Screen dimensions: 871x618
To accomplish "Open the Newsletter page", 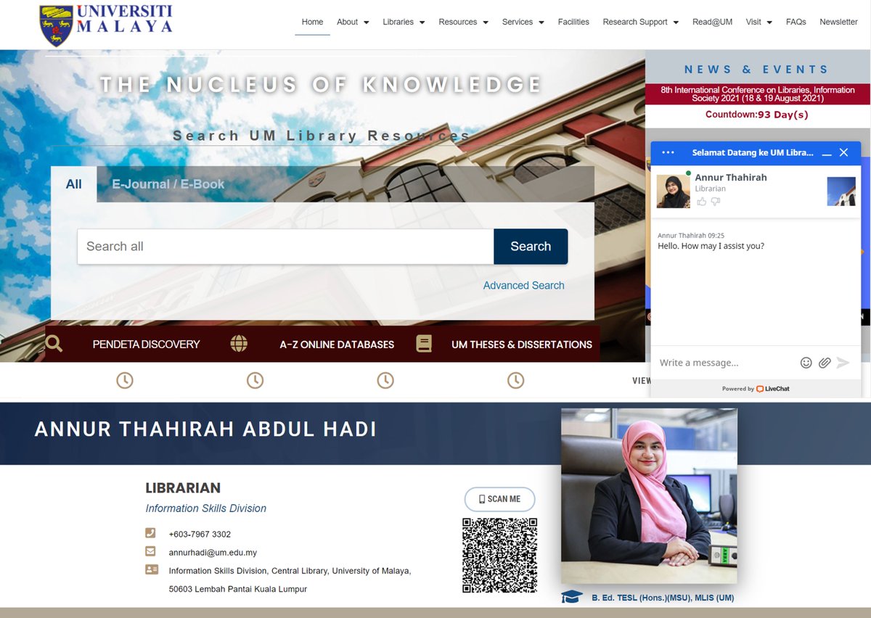I will point(838,22).
